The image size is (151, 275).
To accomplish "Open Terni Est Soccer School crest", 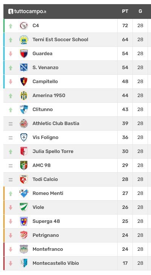I will click(x=24, y=40).
